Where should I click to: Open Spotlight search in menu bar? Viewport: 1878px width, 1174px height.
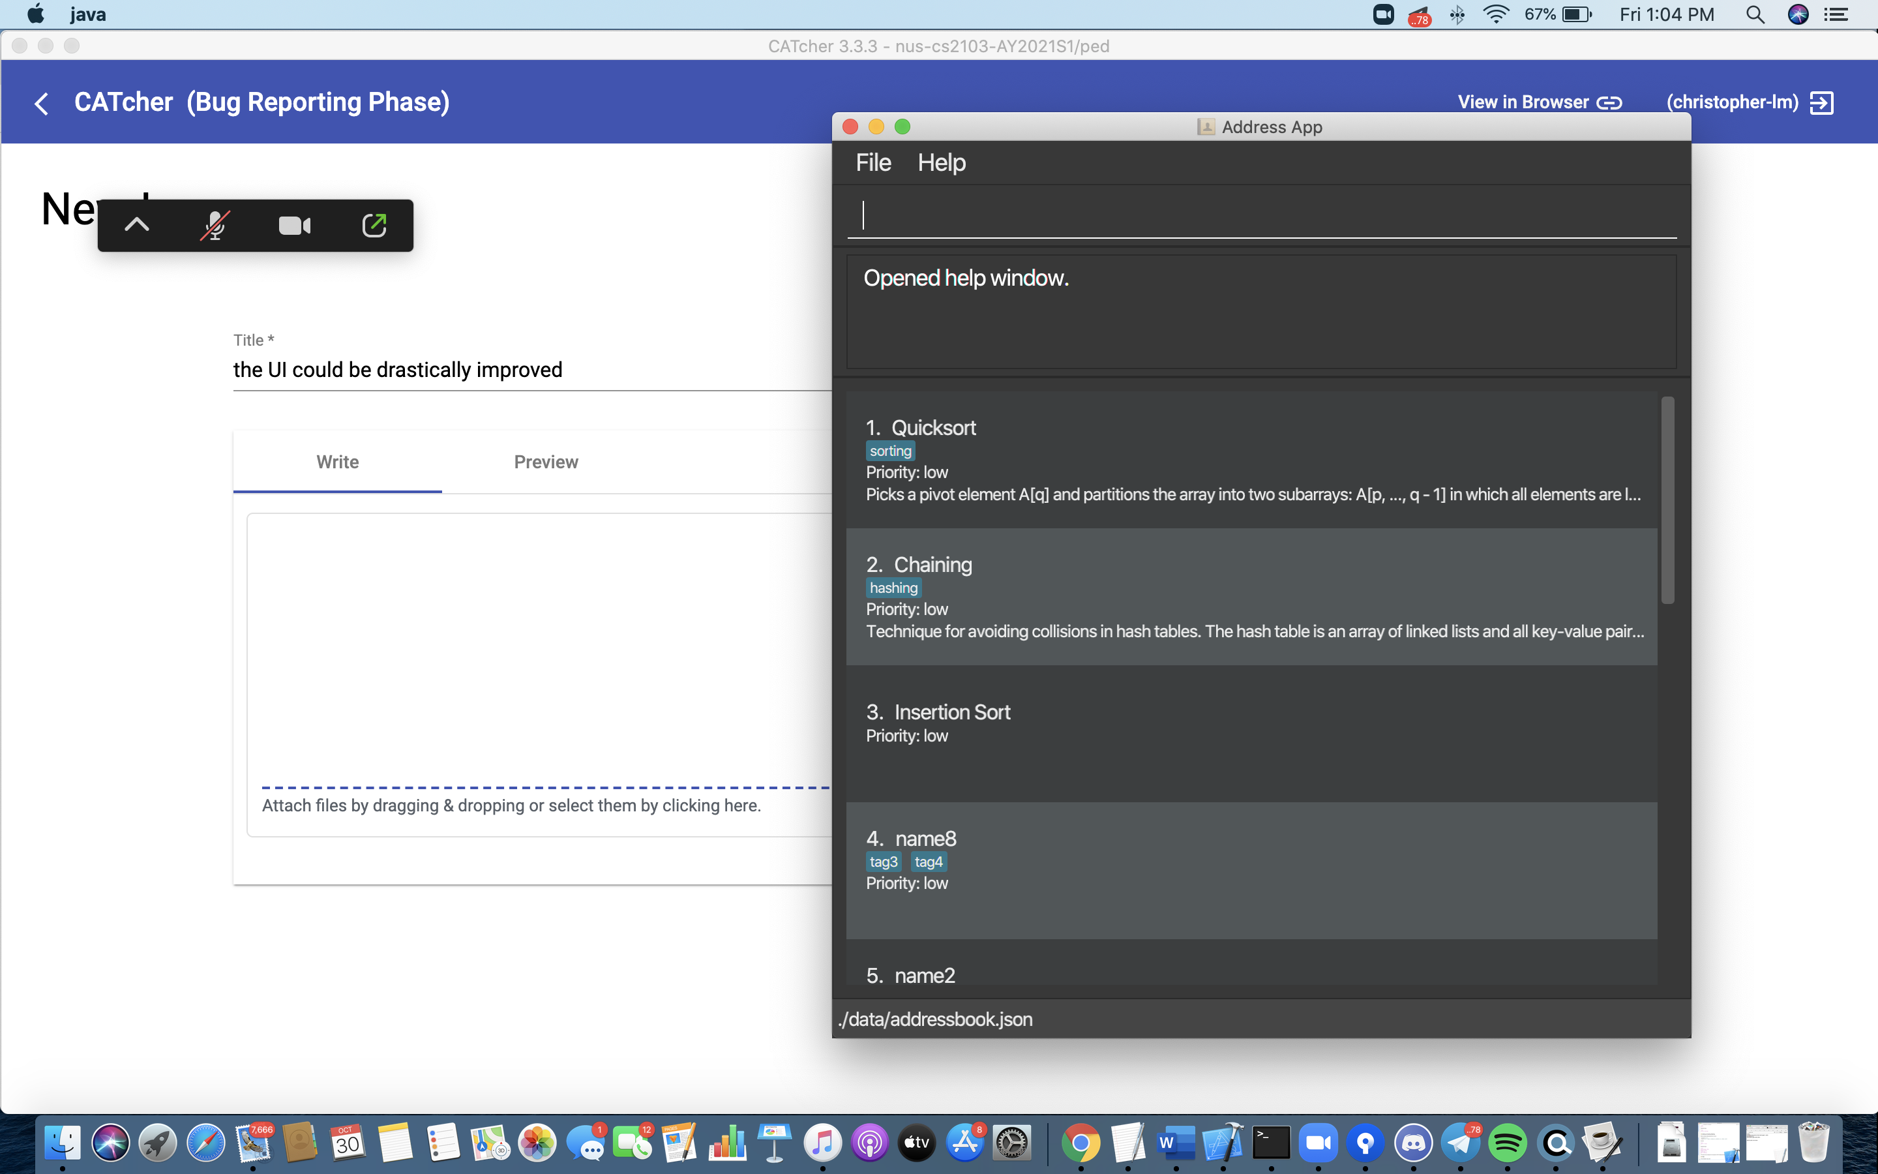(1755, 15)
